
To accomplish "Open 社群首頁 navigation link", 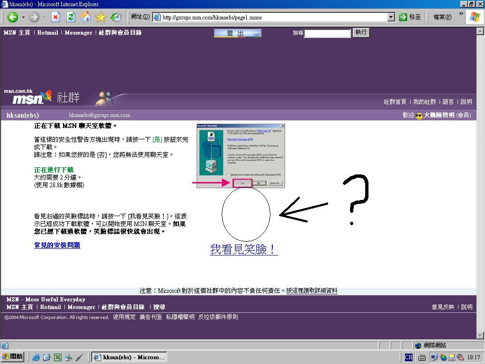I will tap(395, 101).
